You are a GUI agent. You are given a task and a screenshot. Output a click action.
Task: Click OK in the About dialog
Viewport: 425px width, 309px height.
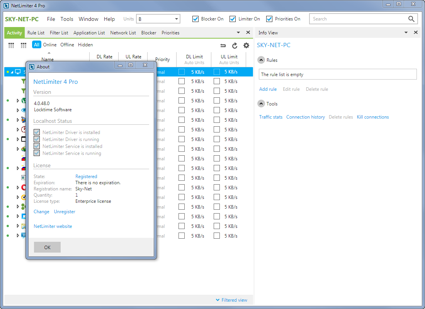click(x=47, y=247)
